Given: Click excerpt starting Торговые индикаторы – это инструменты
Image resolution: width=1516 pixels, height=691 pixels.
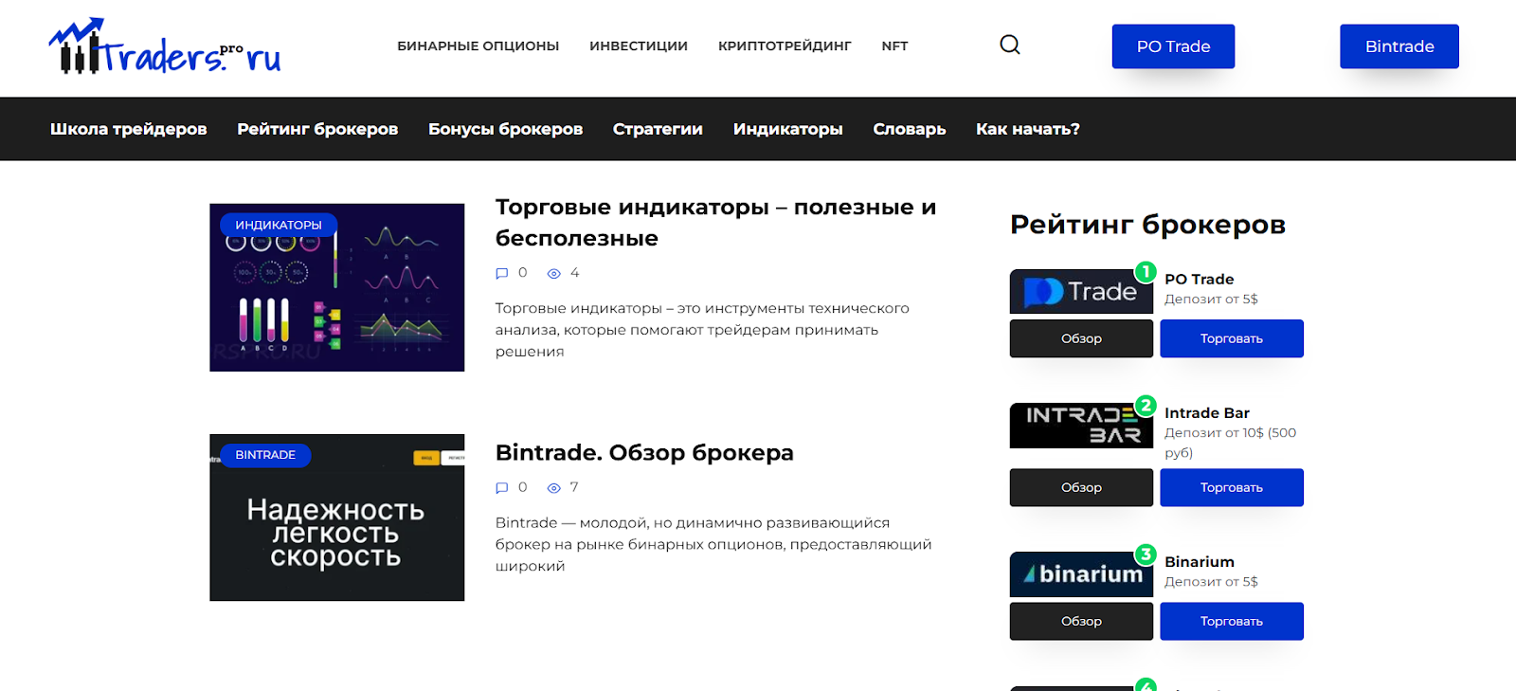Looking at the screenshot, I should tap(702, 330).
